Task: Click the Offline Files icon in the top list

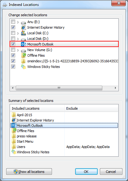Action: point(23,55)
